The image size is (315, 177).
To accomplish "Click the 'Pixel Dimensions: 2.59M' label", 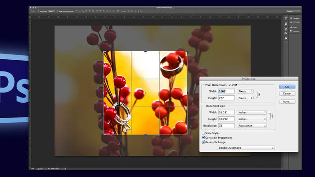I will (221, 85).
